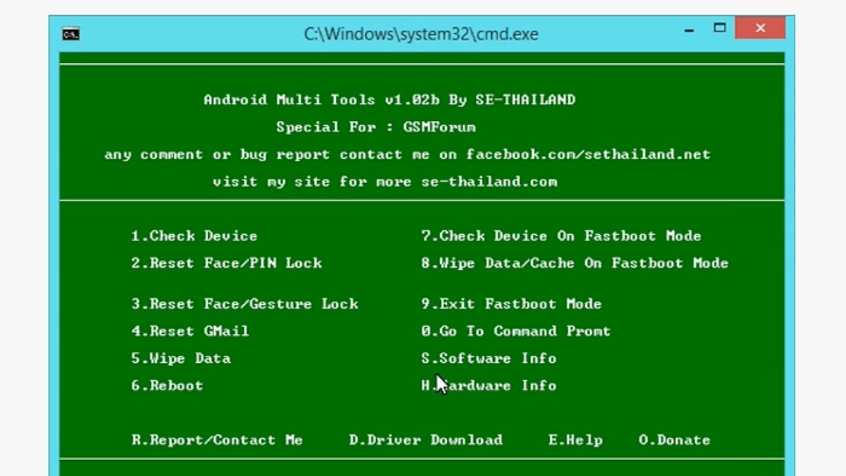The image size is (846, 476).
Task: Click the C:\Windows\system32\cmd.exe title text
Action: 421,34
